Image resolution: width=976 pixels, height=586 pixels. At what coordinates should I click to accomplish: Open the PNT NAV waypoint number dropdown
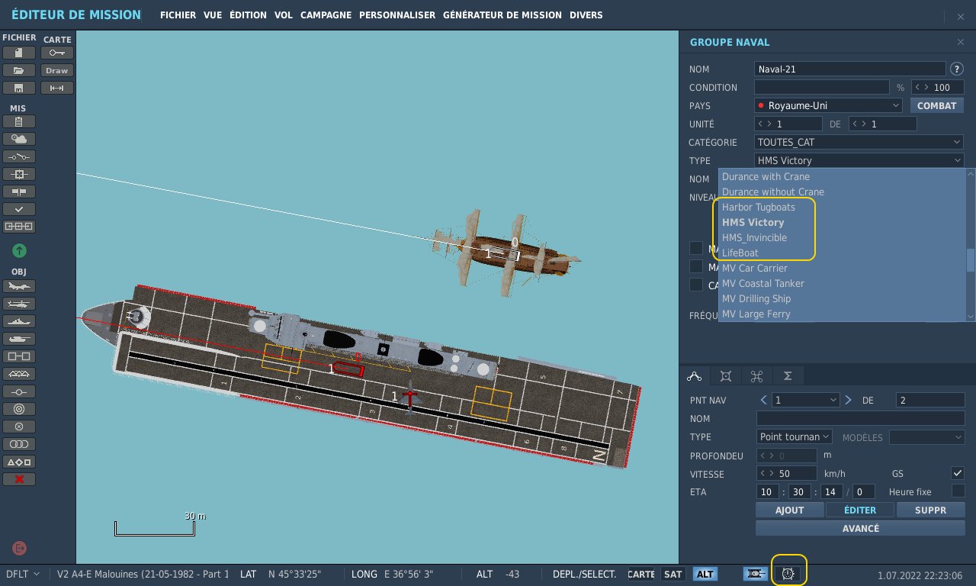(x=806, y=400)
